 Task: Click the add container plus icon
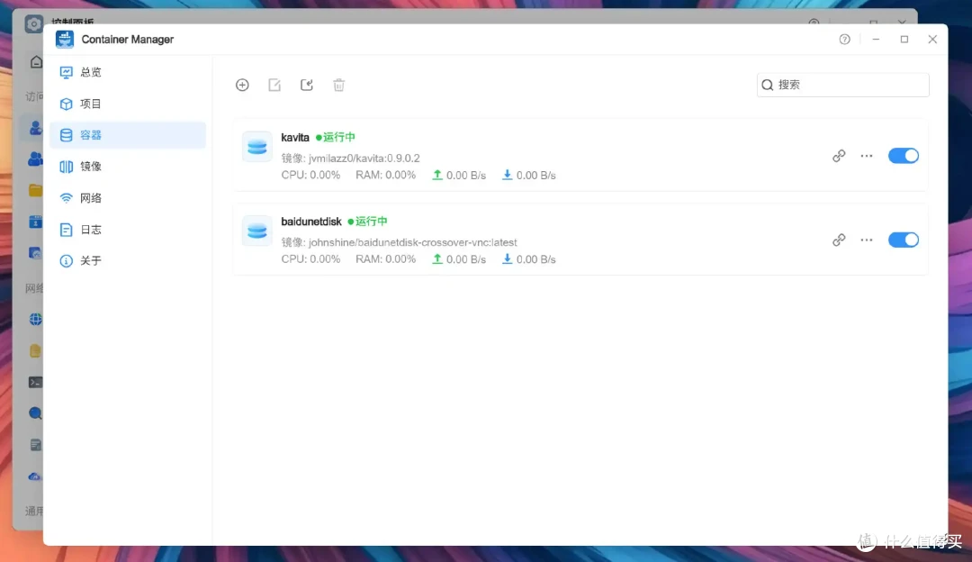pos(242,85)
